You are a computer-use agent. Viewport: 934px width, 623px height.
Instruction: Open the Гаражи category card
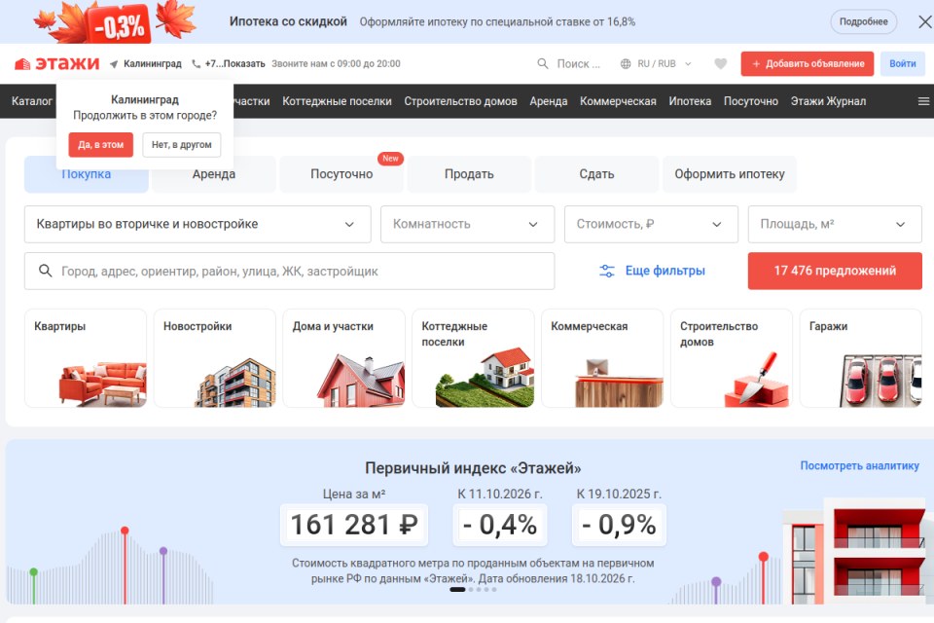pyautogui.click(x=861, y=357)
